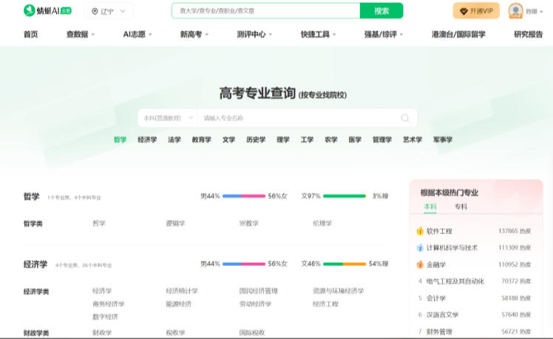Open the 本科(普通教育) education level dropdown
Image resolution: width=553 pixels, height=339 pixels.
[168, 117]
